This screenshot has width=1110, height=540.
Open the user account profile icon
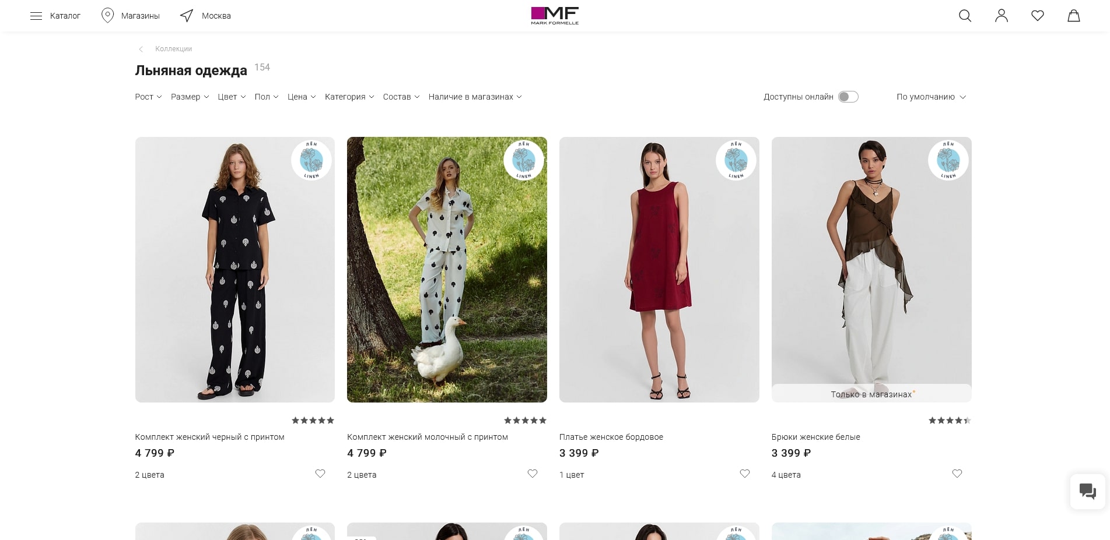pos(1001,16)
